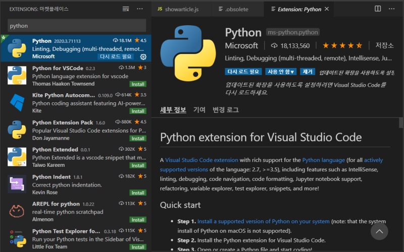
Task: Click the download count 18,133,560
Action: (290, 46)
